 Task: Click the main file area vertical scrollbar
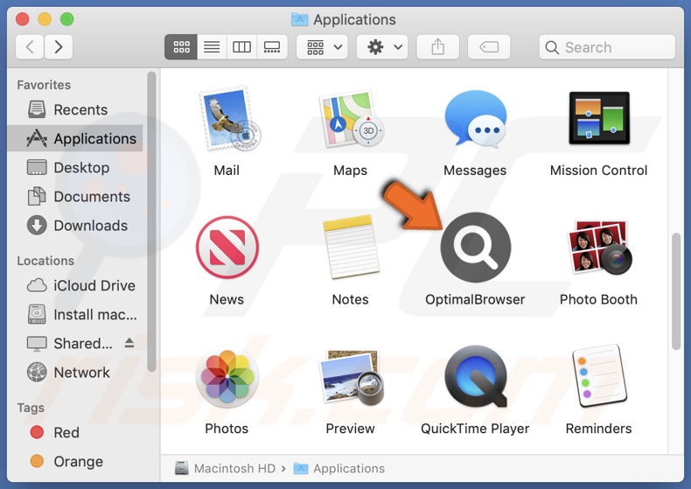[676, 291]
